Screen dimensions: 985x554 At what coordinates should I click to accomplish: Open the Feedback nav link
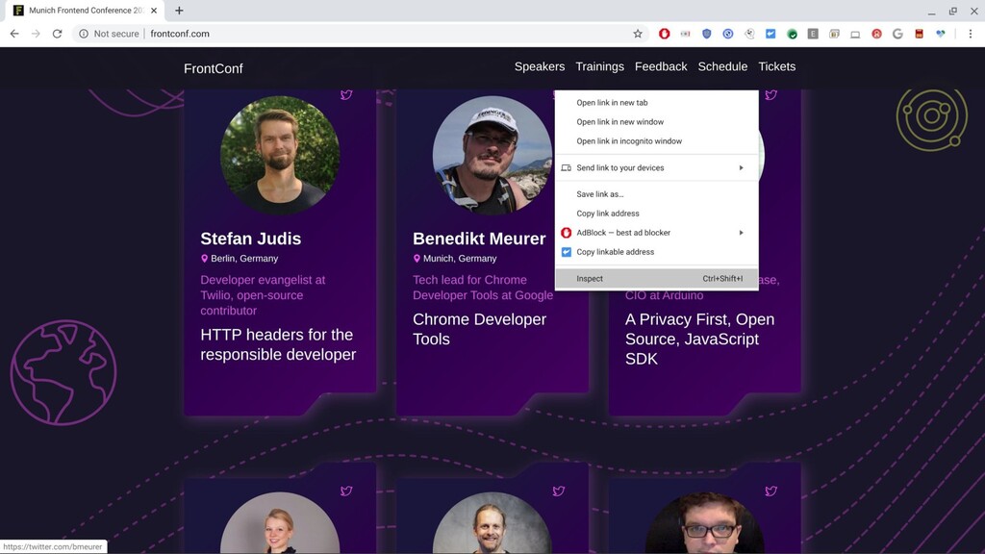click(x=661, y=66)
